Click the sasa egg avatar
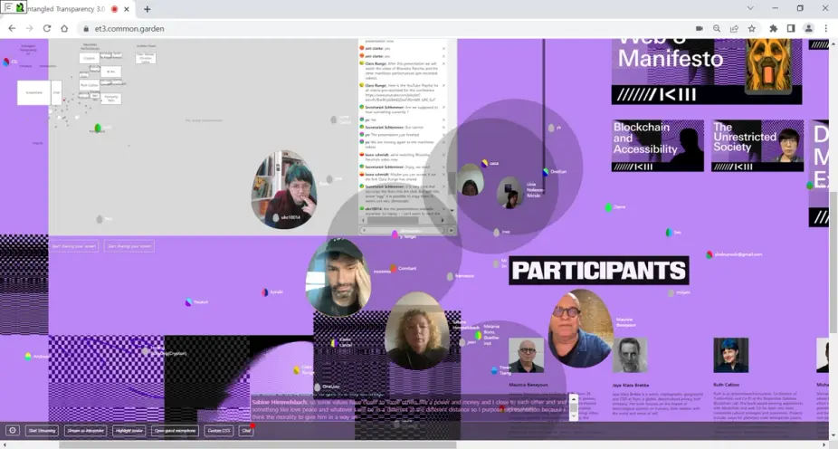This screenshot has width=838, height=449. 485,164
